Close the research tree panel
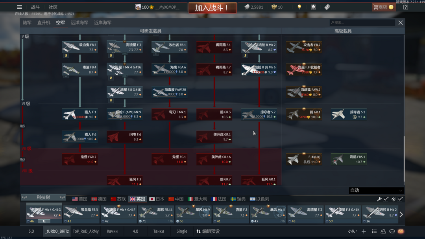The image size is (425, 239). [401, 23]
